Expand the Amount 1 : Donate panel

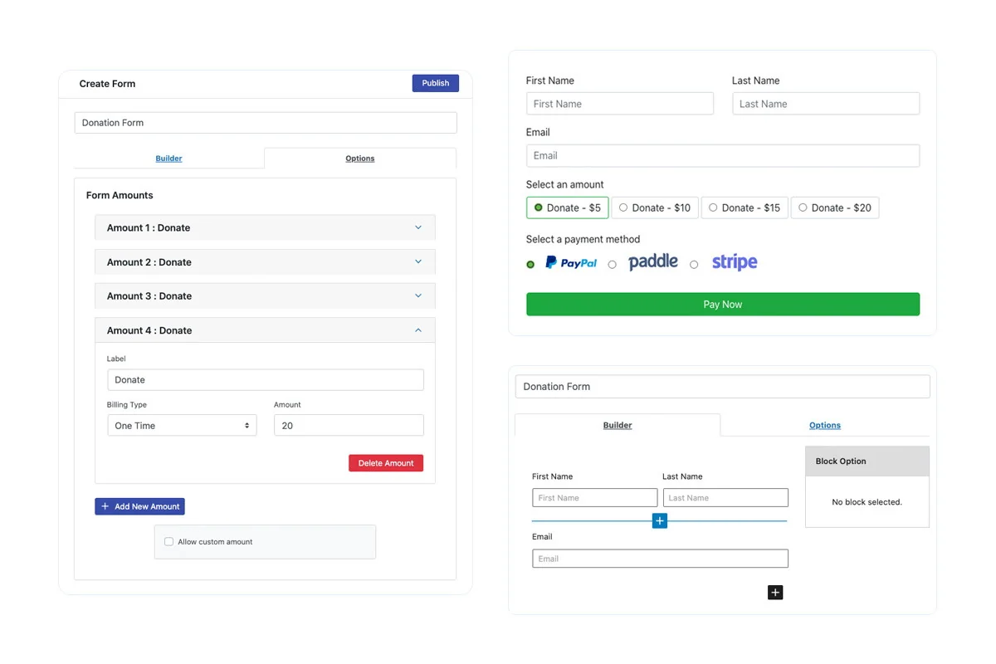pyautogui.click(x=265, y=227)
